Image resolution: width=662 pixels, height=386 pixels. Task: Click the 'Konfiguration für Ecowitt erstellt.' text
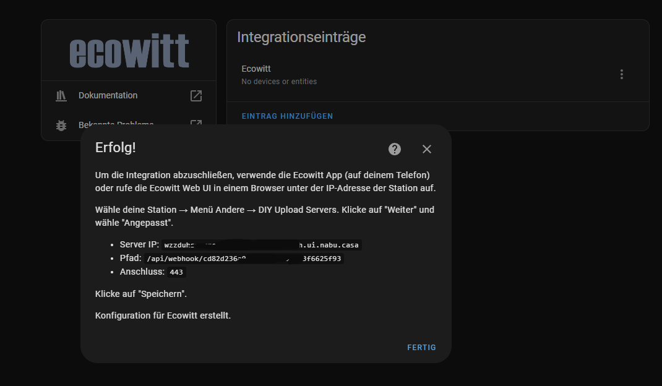pos(163,315)
